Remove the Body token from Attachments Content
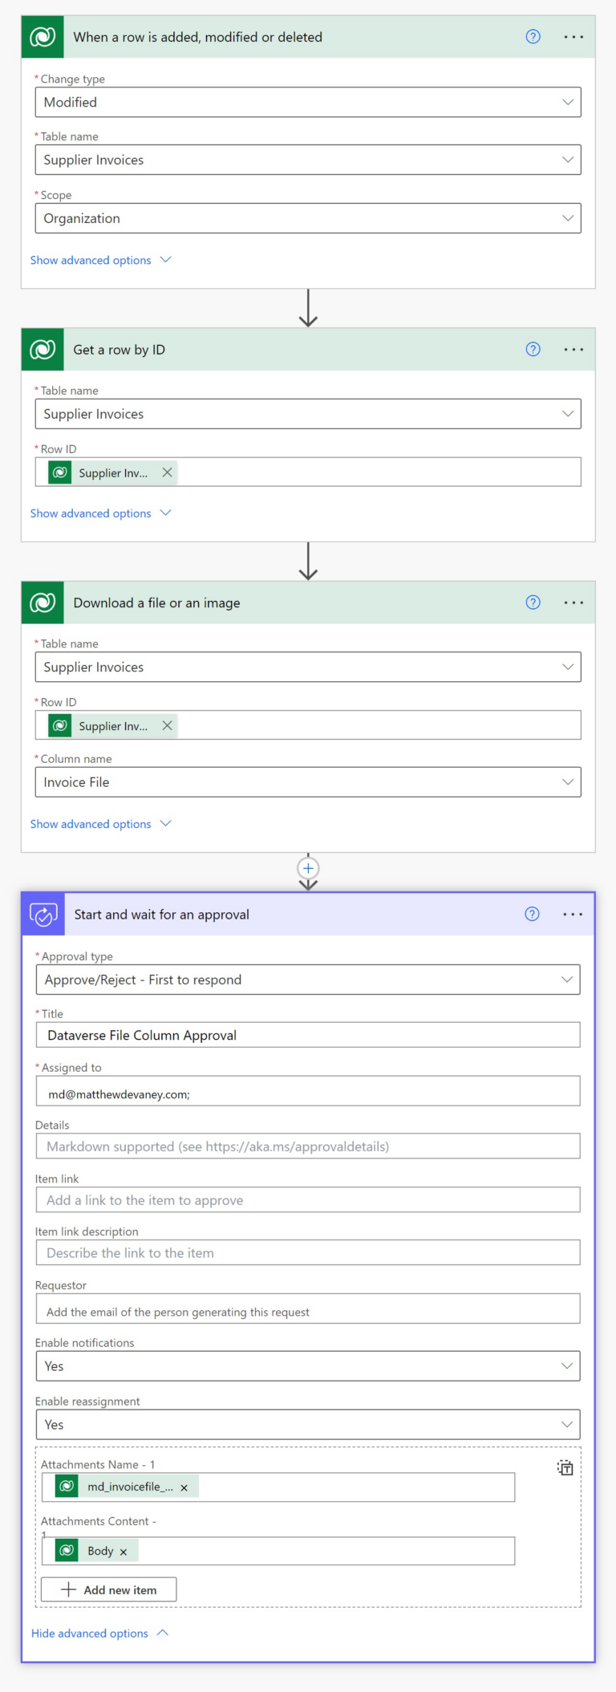 [124, 1552]
